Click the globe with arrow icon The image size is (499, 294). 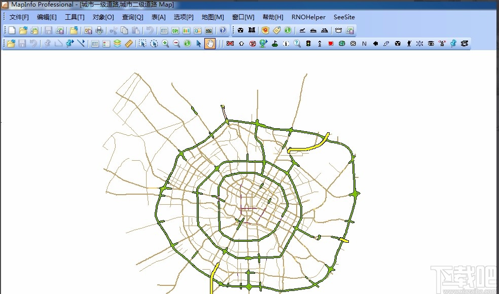pyautogui.click(x=264, y=43)
